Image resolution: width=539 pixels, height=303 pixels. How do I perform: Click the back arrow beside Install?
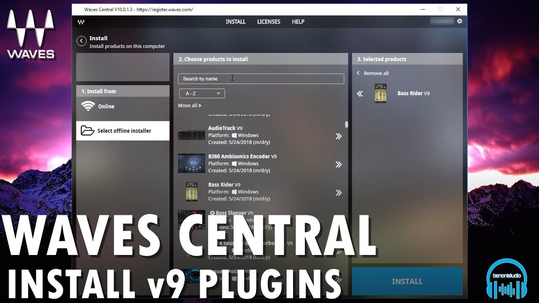tap(81, 41)
